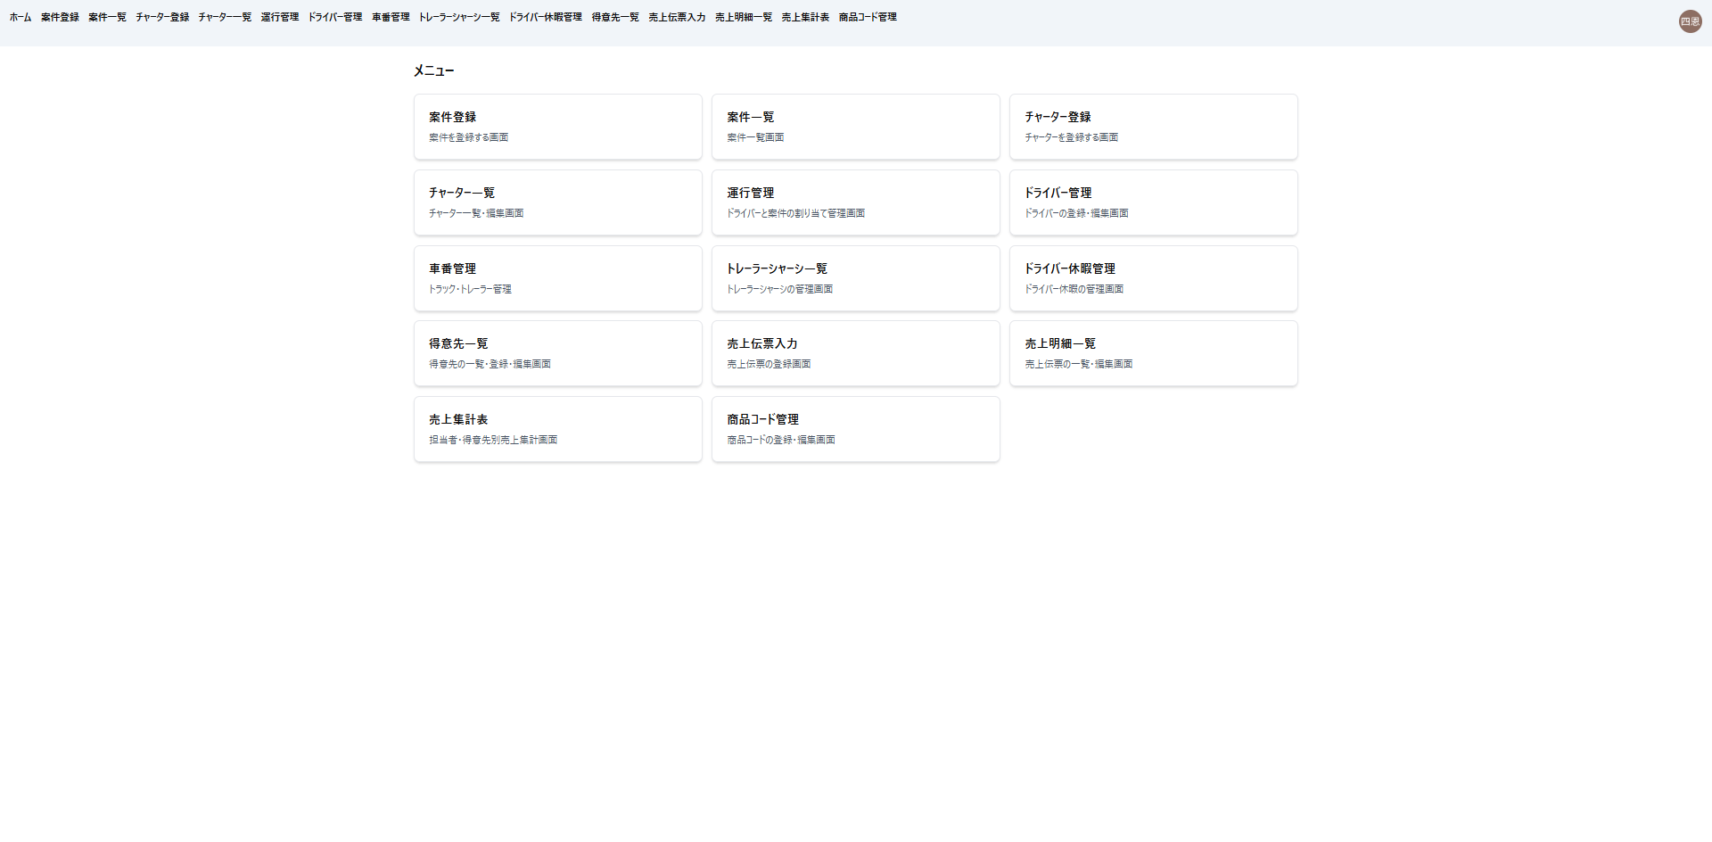The width and height of the screenshot is (1712, 842).
Task: Click the 売上伝票入力 card
Action: coord(855,353)
